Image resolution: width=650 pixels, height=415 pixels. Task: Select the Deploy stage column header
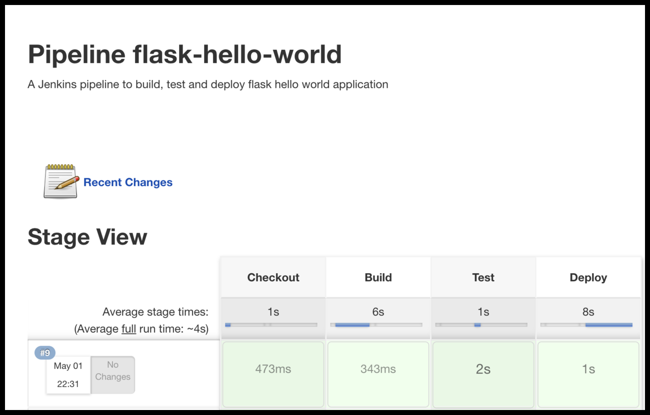pos(588,278)
